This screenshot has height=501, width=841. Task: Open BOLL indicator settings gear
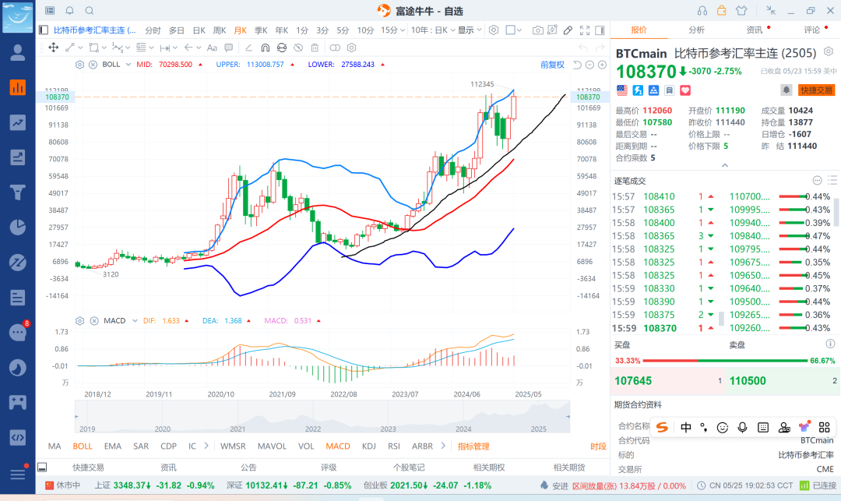pyautogui.click(x=79, y=65)
